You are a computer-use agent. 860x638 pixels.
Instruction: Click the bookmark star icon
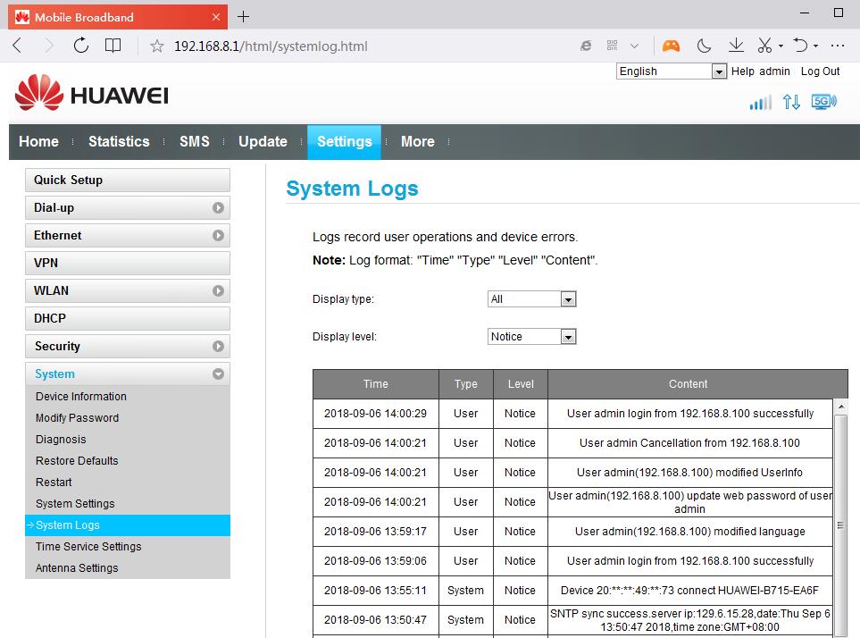coord(157,46)
